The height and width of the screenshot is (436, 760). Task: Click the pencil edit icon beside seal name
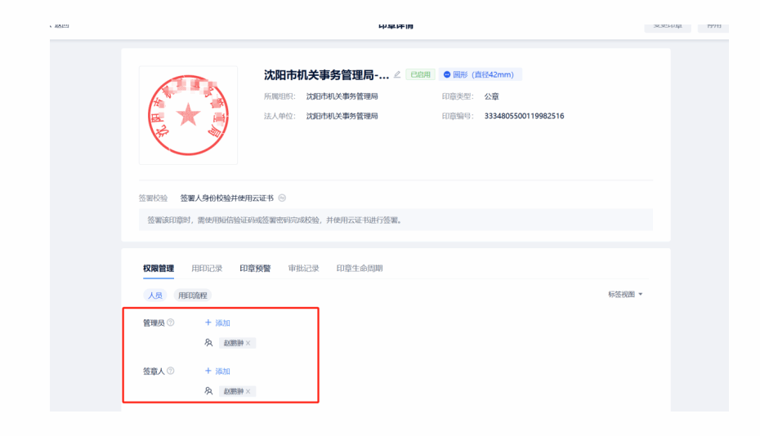coord(398,74)
